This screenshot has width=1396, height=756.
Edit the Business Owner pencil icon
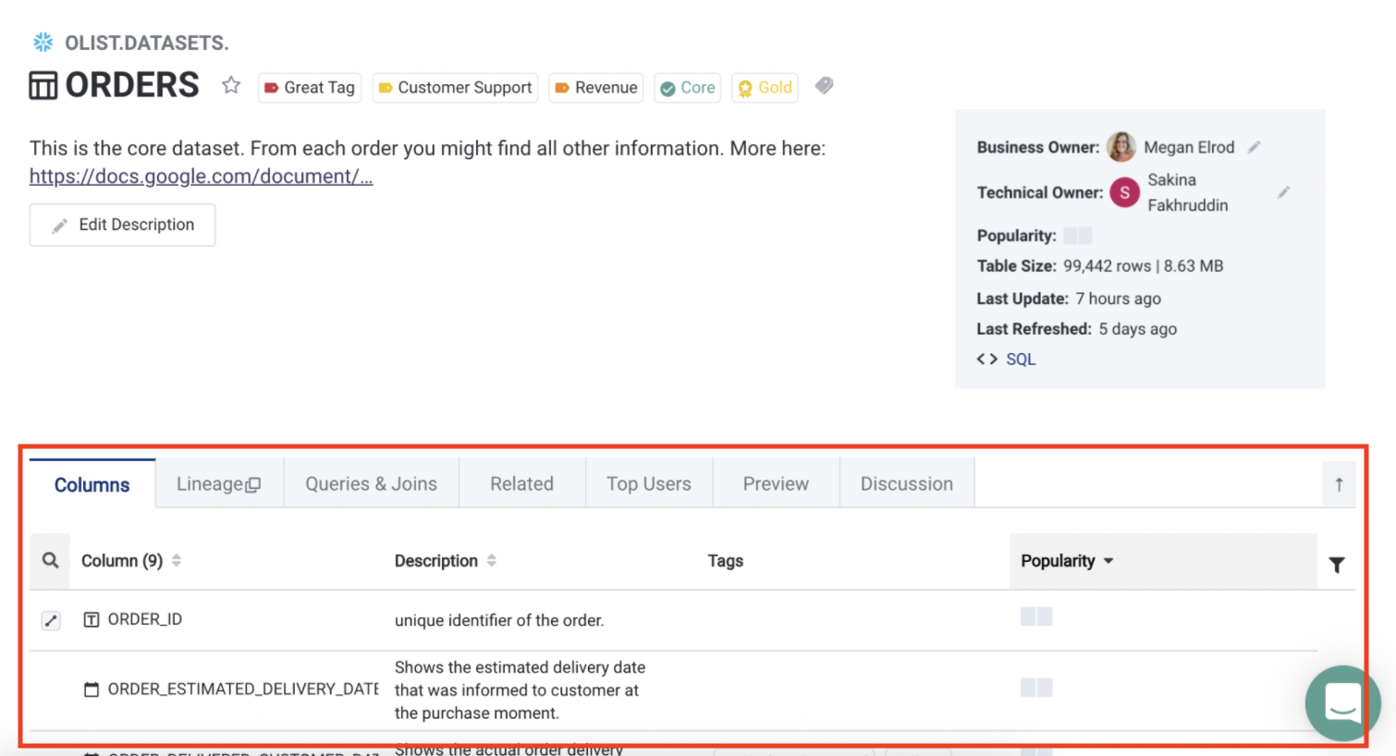(1254, 147)
